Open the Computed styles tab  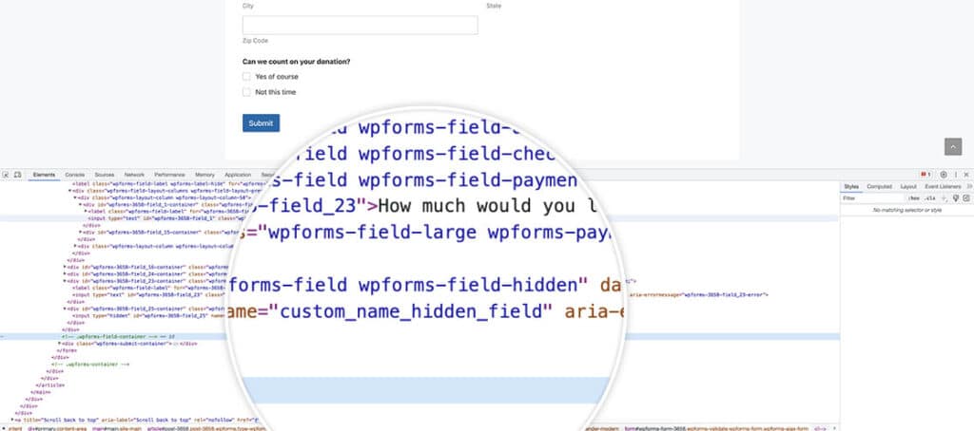[x=879, y=186]
